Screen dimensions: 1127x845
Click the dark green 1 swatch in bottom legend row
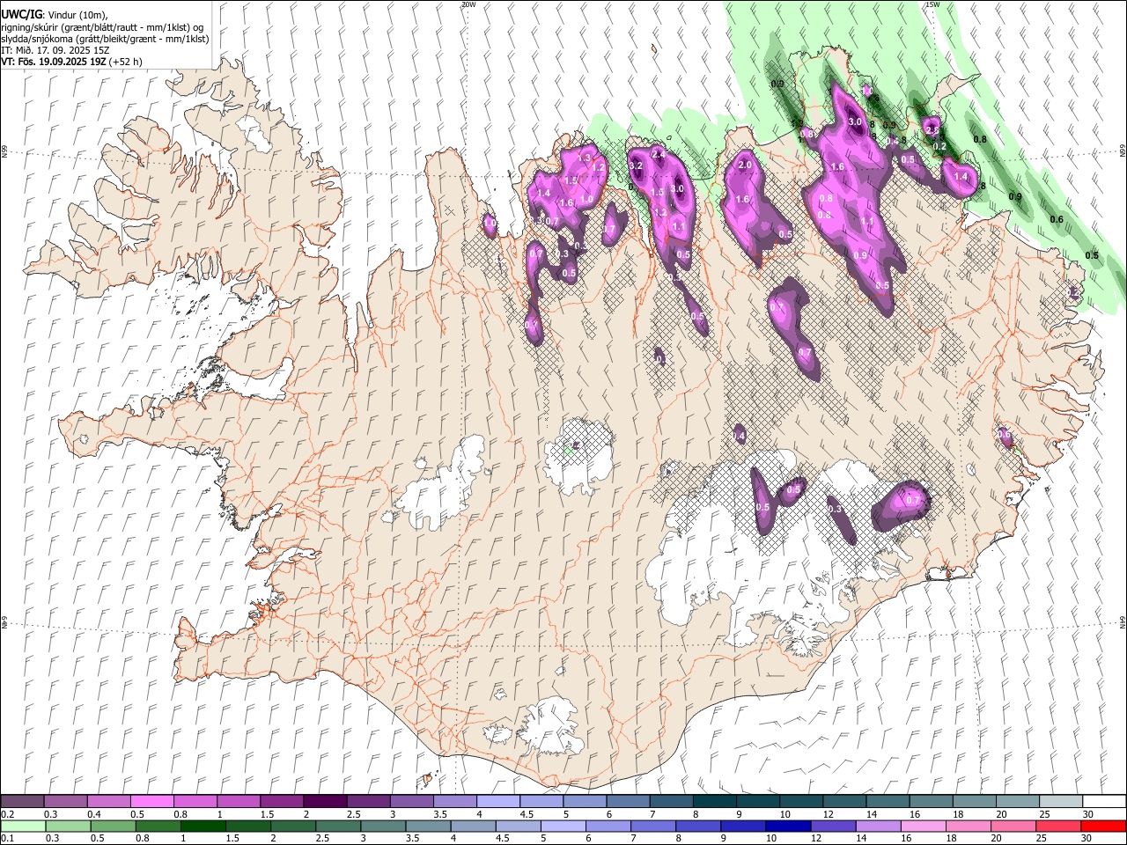(203, 826)
